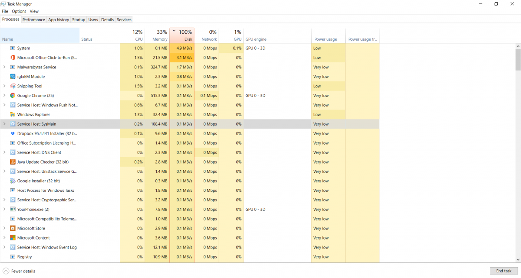
Task: Click the Service Host: Cryptographic Services icon
Action: pyautogui.click(x=13, y=200)
